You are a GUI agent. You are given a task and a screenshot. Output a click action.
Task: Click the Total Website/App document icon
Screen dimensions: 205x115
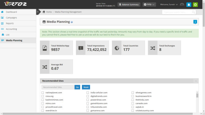(45, 48)
